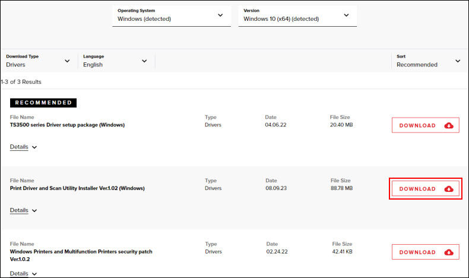Image resolution: width=469 pixels, height=278 pixels.
Task: Click the RECOMMENDED badge label
Action: pos(43,103)
